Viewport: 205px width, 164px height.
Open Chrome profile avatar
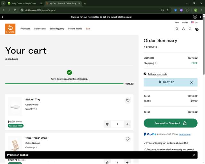196,10
